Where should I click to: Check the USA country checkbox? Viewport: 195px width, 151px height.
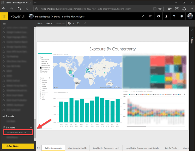pos(40,99)
